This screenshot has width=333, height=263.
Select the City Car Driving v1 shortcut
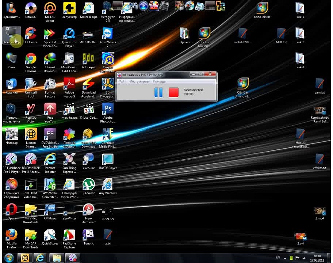coord(242,88)
